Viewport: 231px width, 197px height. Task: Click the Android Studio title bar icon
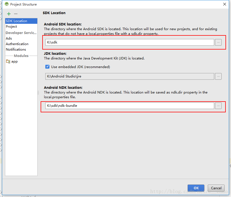(7, 4)
